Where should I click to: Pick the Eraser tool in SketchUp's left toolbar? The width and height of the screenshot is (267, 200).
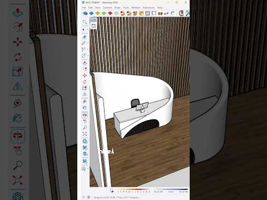[x=85, y=37]
